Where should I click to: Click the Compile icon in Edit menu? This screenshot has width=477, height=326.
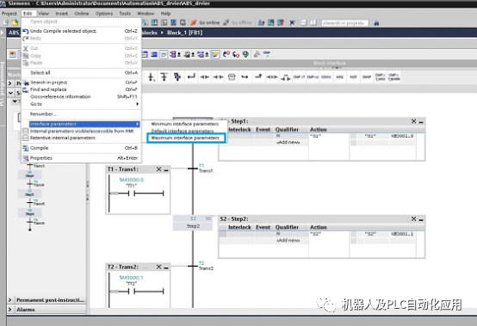pos(26,148)
